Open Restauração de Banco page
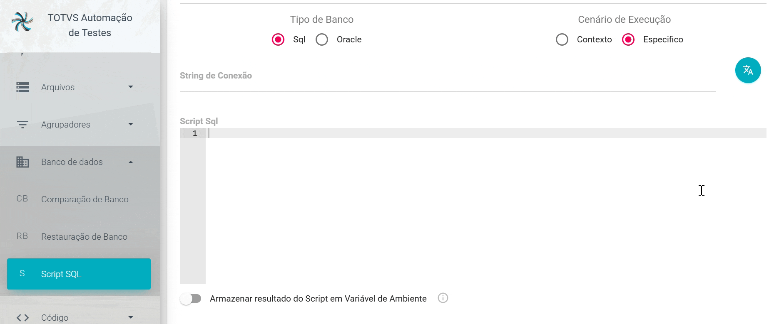This screenshot has height=324, width=779. [x=84, y=237]
